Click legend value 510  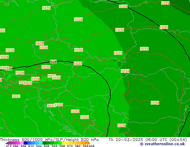[31, 146]
